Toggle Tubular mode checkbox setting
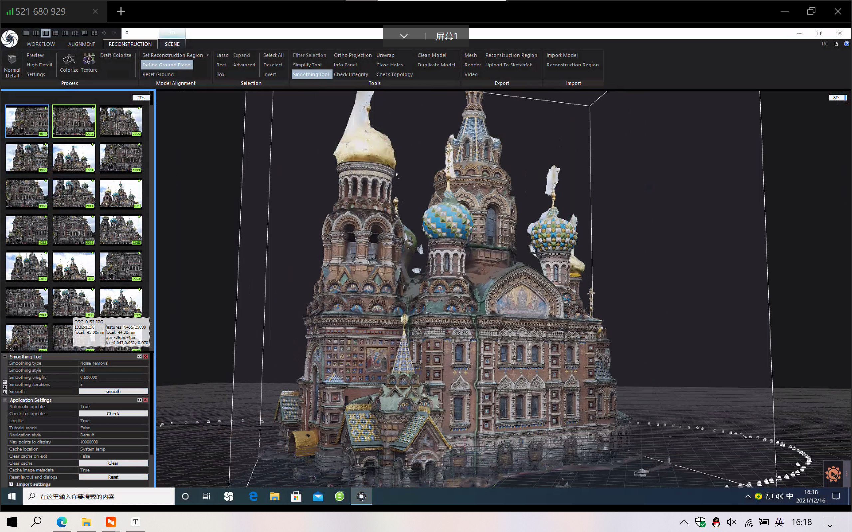The width and height of the screenshot is (852, 532). click(x=113, y=427)
